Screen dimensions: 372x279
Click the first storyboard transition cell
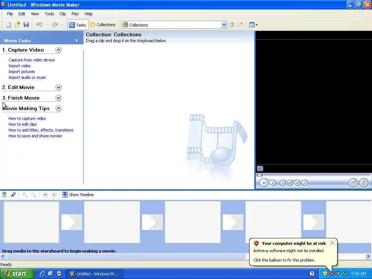point(72,222)
